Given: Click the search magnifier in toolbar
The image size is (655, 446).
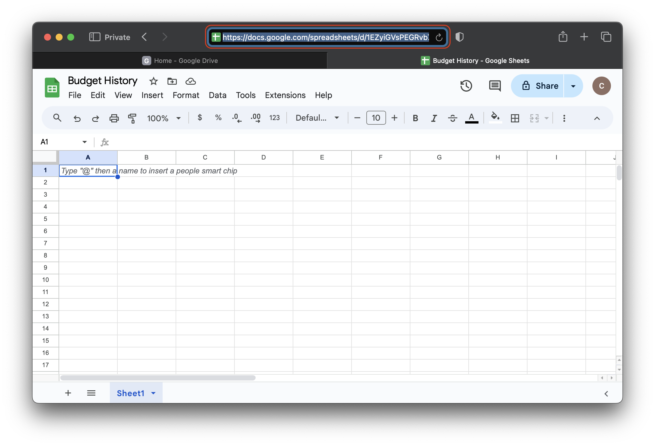Looking at the screenshot, I should click(x=57, y=118).
